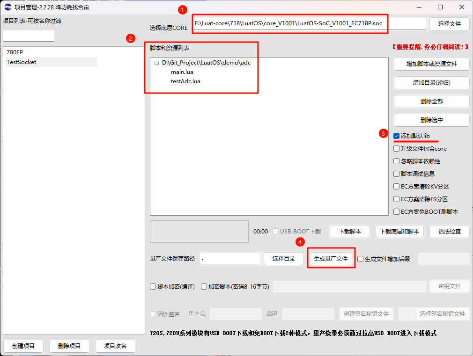Toggle off 添加默认lib
The image size is (473, 356).
396,136
